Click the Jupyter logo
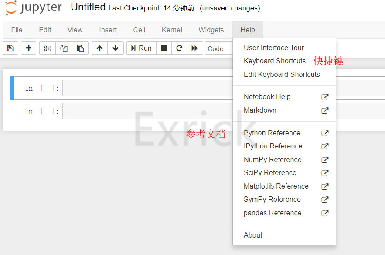This screenshot has width=385, height=255. (34, 7)
